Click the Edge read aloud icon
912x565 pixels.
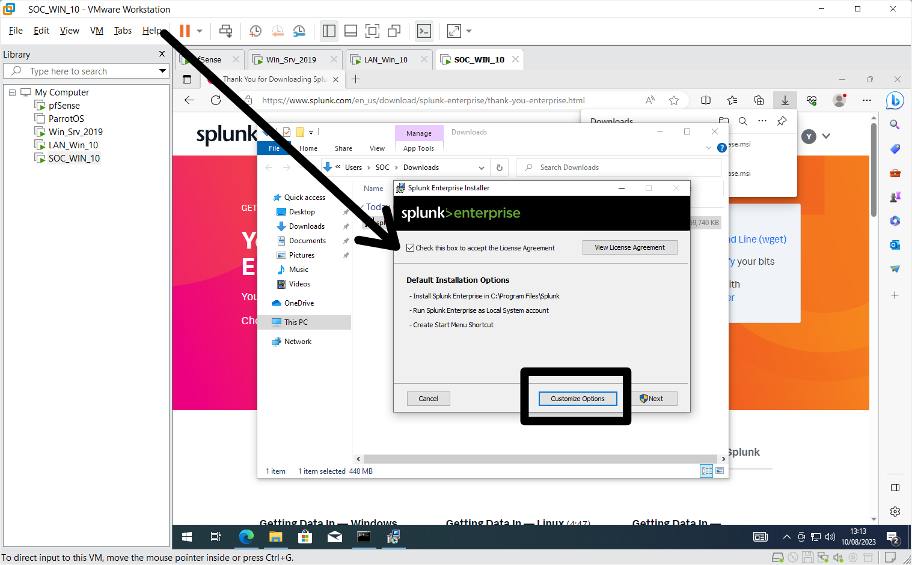[x=650, y=100]
